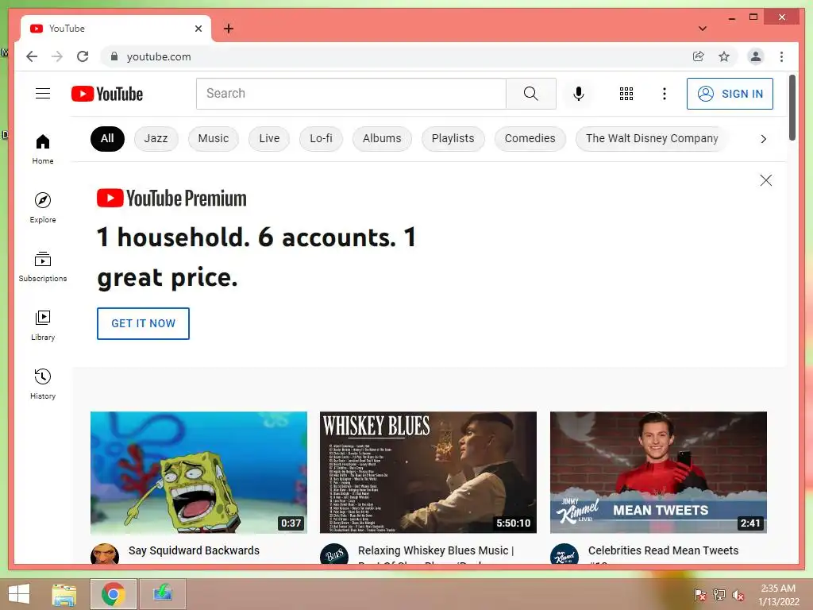Select the All filter chip
Screen dimensions: 813x610
[107, 138]
